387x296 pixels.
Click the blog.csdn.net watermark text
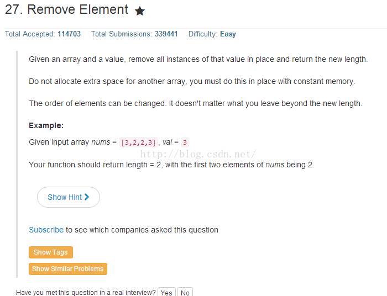198,154
